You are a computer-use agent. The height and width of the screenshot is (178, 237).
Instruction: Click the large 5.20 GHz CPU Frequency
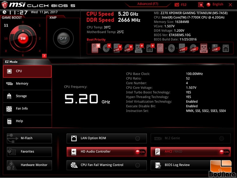(x=87, y=99)
